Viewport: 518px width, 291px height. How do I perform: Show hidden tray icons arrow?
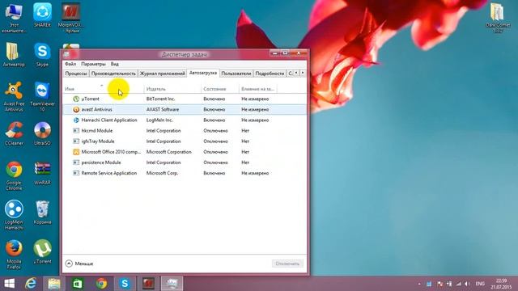click(x=419, y=284)
